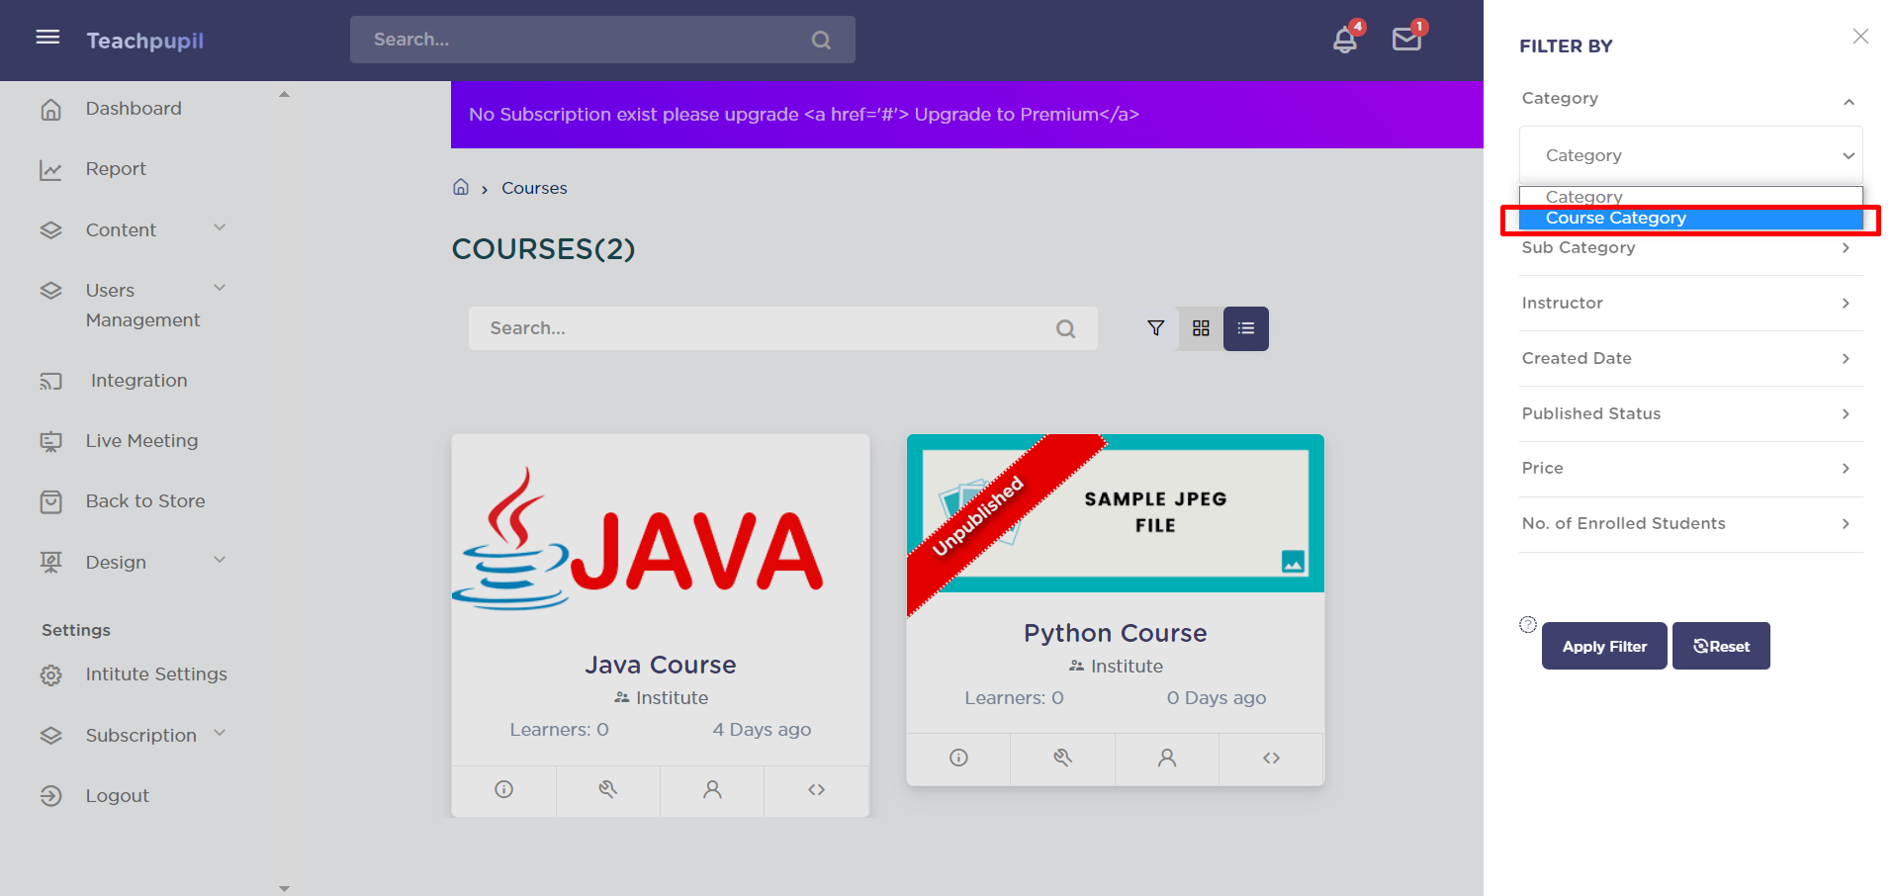Screen dimensions: 1898x896
Task: Click the Java Course user icon
Action: click(712, 789)
